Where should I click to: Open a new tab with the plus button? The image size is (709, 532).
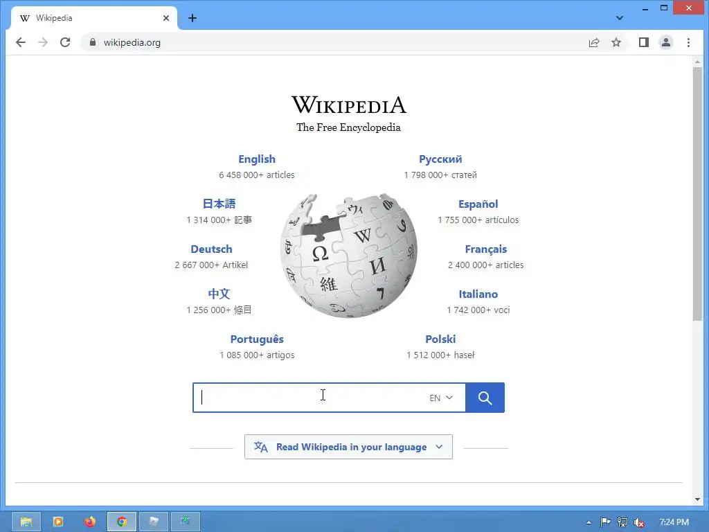[192, 18]
